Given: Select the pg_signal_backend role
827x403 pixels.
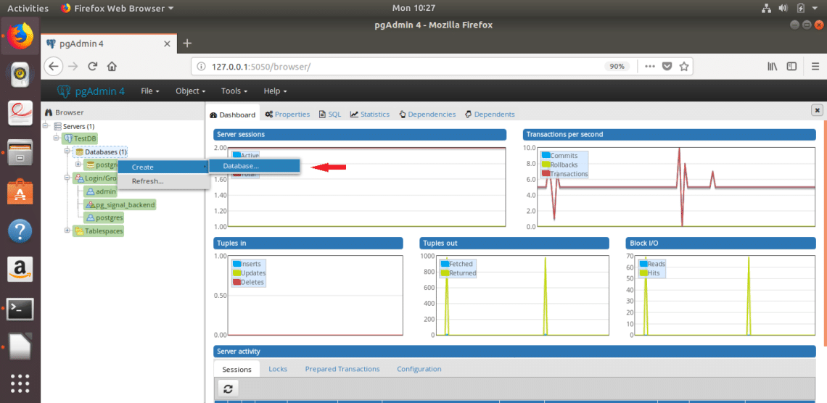Looking at the screenshot, I should [125, 204].
